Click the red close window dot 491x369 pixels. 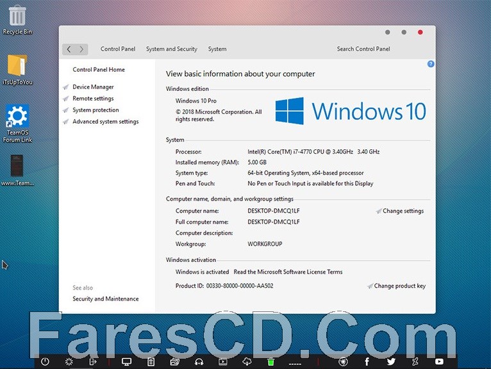[x=420, y=32]
